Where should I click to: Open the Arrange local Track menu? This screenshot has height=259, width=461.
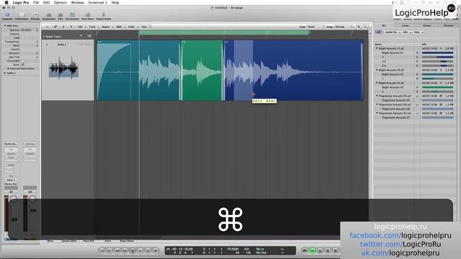point(93,27)
